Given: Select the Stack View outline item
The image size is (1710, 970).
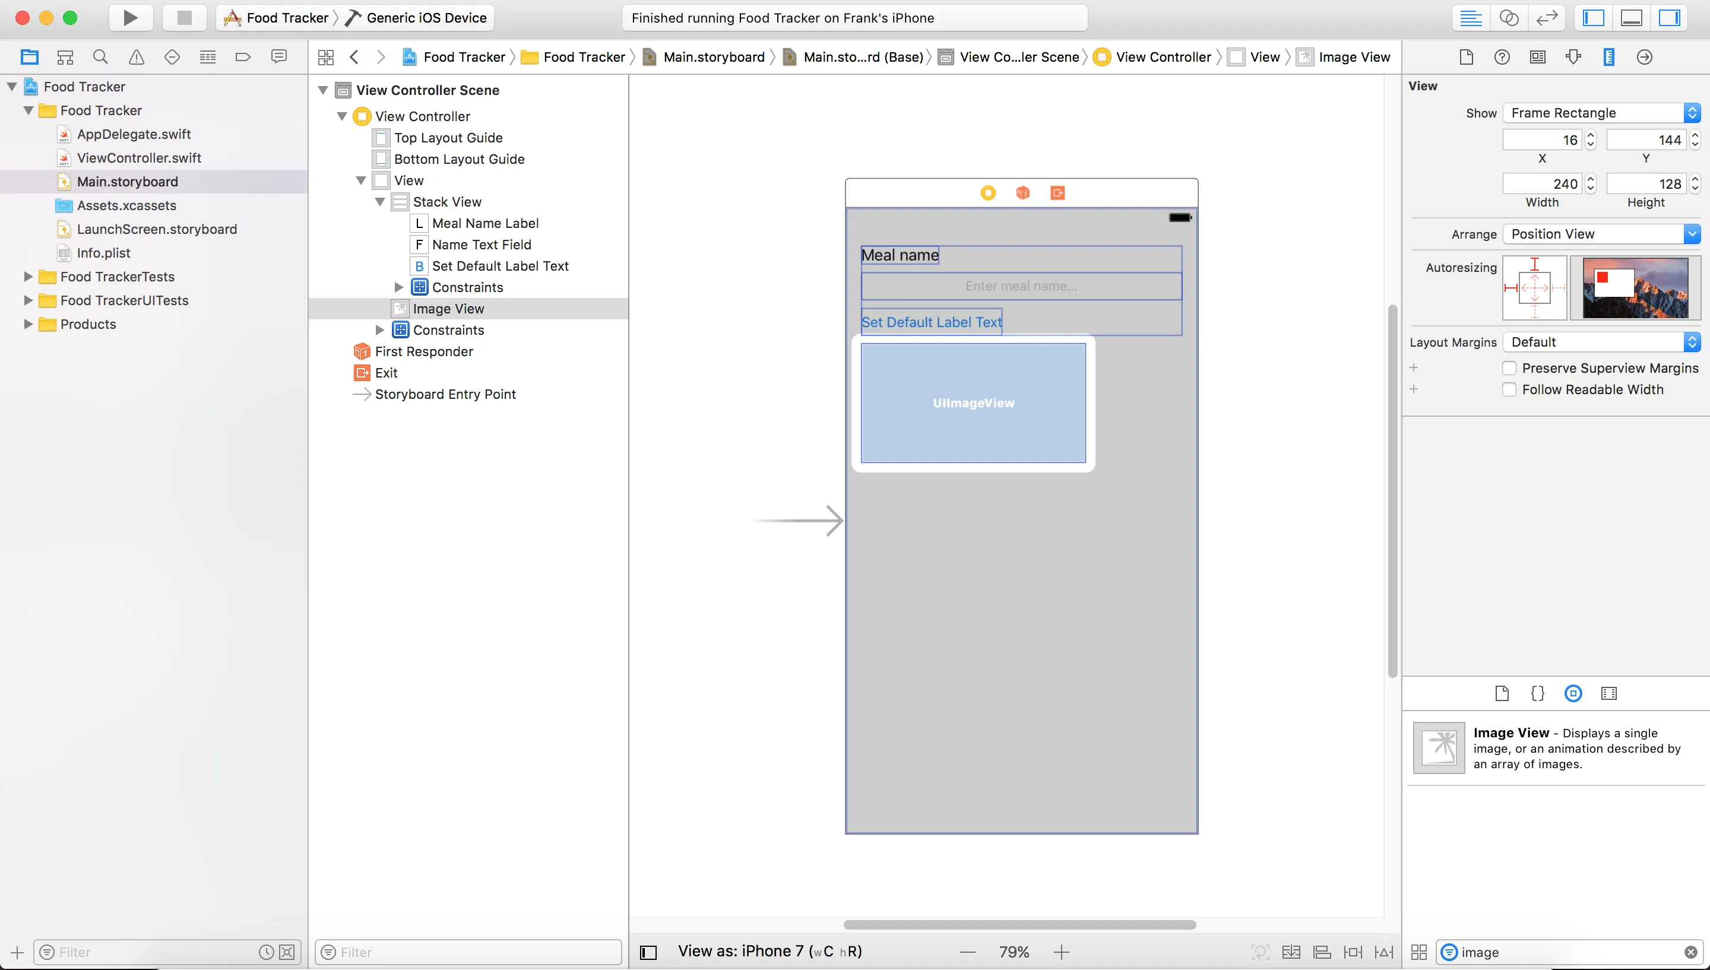Looking at the screenshot, I should click(446, 202).
